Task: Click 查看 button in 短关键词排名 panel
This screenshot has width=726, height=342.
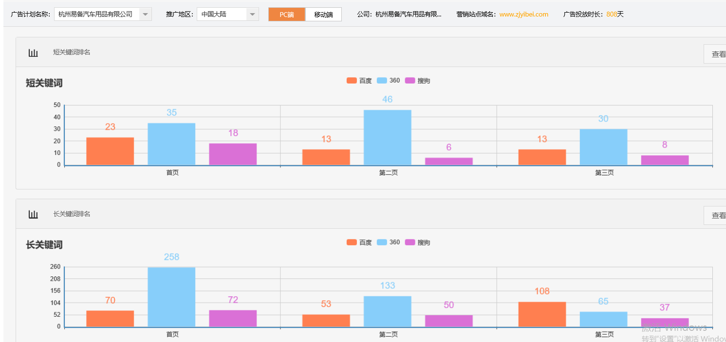Action: tap(717, 54)
